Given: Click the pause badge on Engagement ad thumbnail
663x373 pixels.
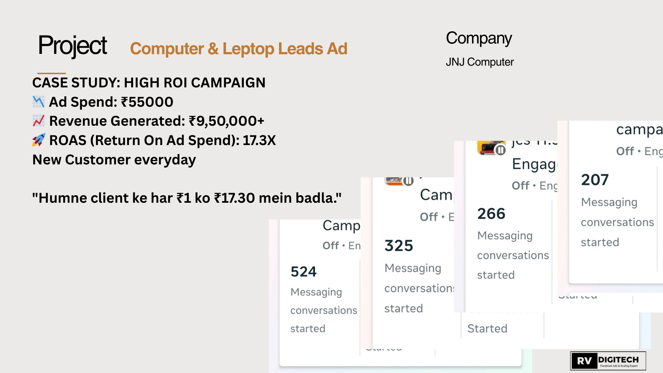Looking at the screenshot, I should (x=500, y=150).
